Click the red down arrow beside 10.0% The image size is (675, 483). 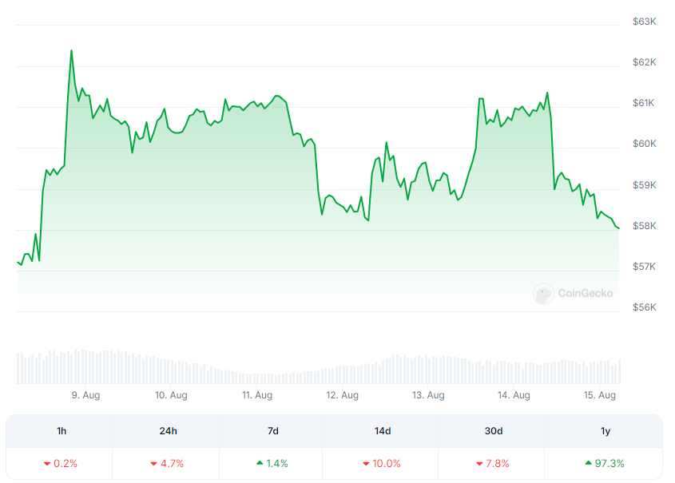(x=365, y=463)
